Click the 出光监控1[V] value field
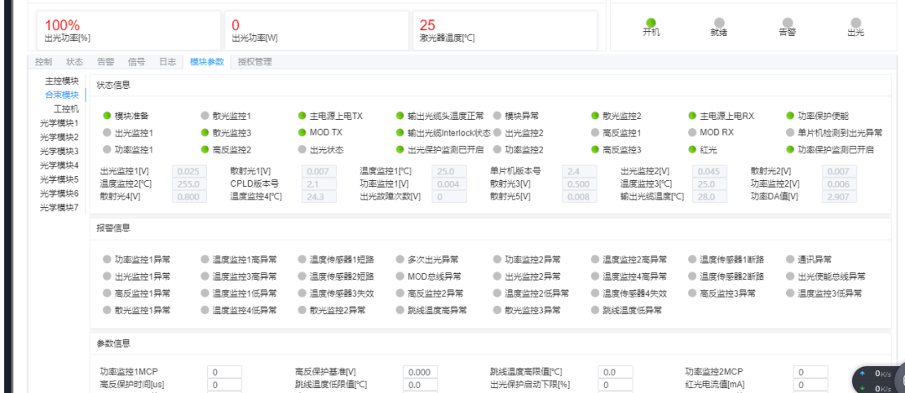Screen dimensions: 905x393 [x=189, y=172]
